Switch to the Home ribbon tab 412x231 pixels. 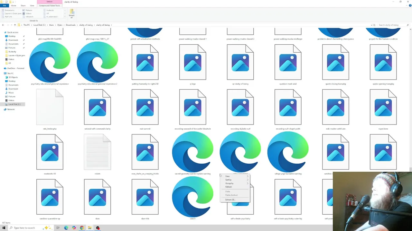tap(14, 5)
